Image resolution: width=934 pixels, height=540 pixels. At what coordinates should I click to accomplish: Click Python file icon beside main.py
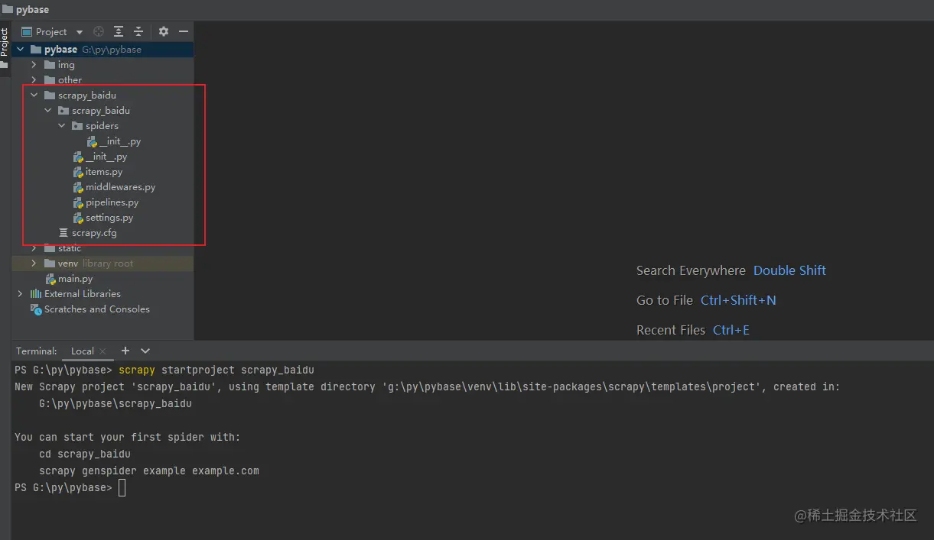50,279
